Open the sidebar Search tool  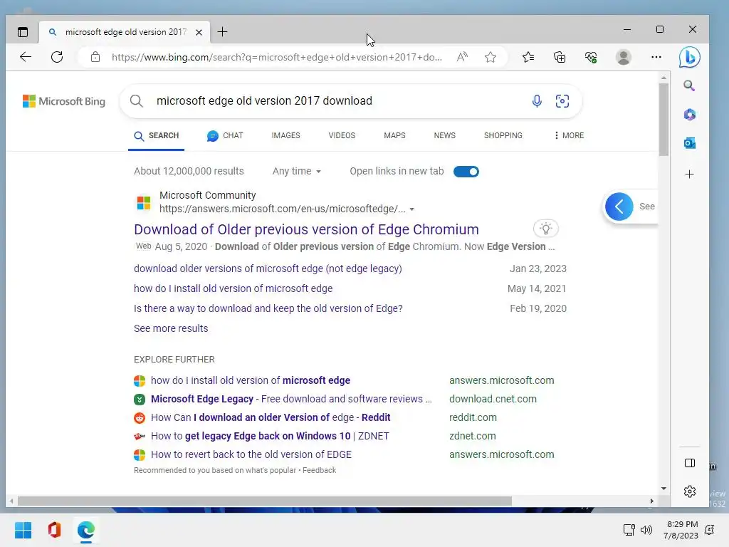689,85
